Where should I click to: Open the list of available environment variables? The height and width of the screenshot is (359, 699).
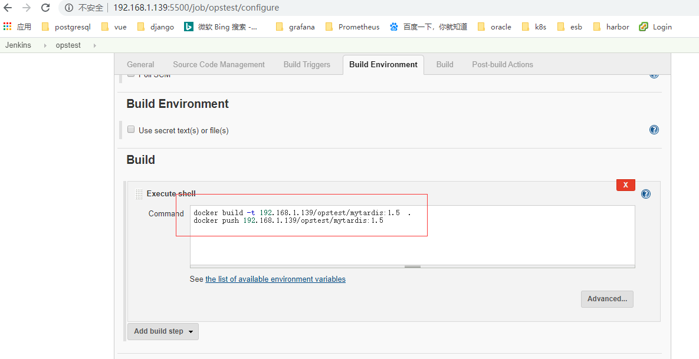275,279
